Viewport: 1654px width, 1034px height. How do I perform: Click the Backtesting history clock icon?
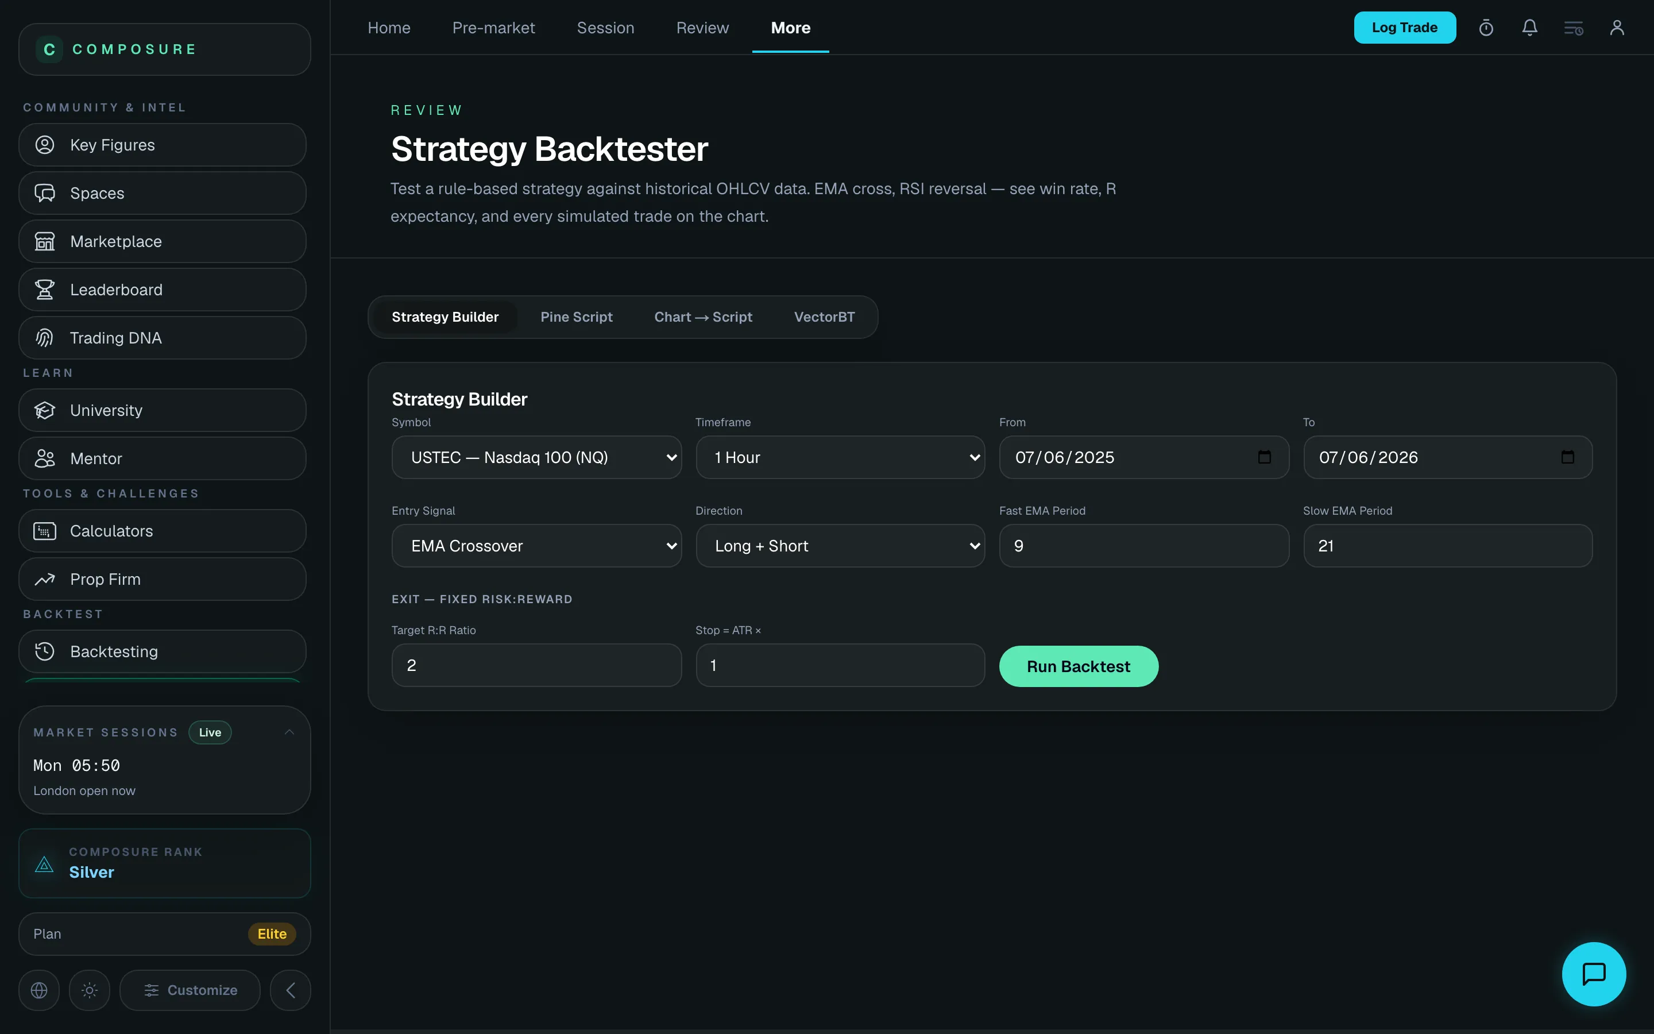[45, 651]
